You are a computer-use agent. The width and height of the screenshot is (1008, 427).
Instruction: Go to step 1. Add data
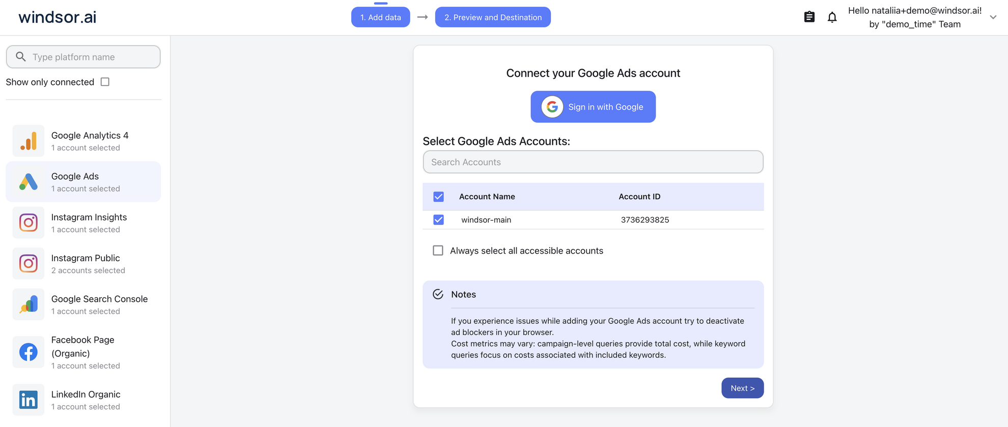[381, 17]
